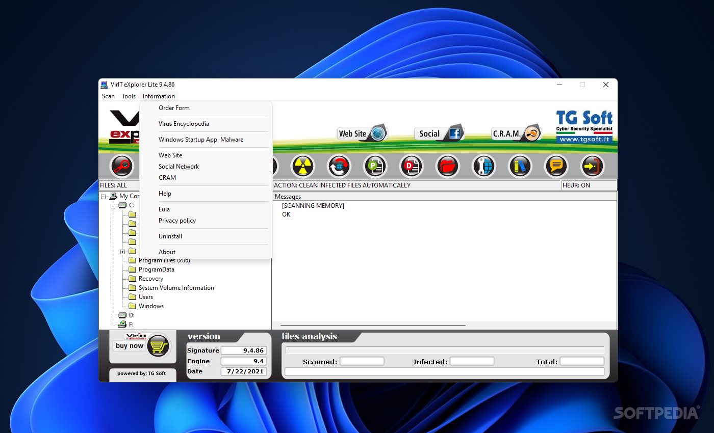Click the books toolbar icon
This screenshot has height=433, width=714.
coord(520,166)
